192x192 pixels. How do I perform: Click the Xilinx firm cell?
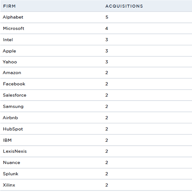pyautogui.click(x=9, y=185)
